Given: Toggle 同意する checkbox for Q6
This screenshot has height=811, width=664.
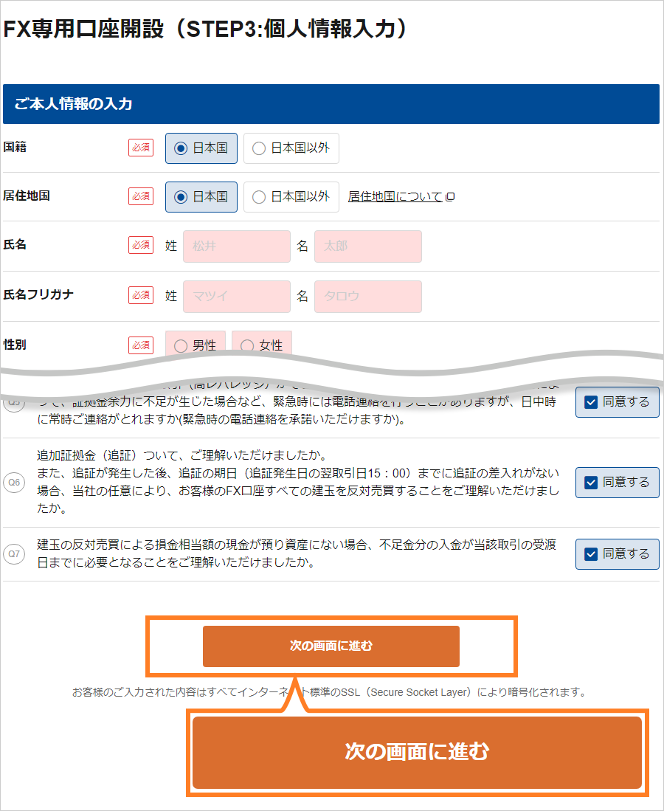Looking at the screenshot, I should [x=618, y=483].
